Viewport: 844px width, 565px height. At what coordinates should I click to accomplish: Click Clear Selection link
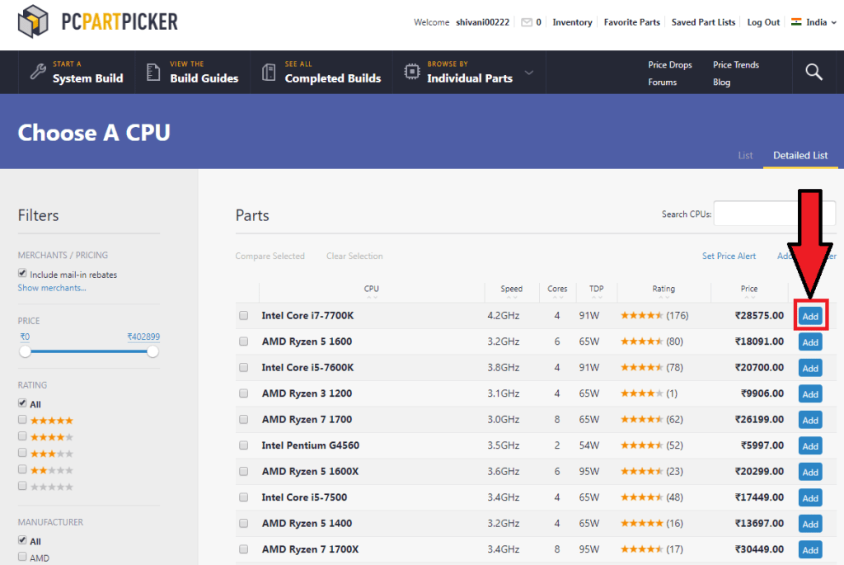(x=354, y=256)
